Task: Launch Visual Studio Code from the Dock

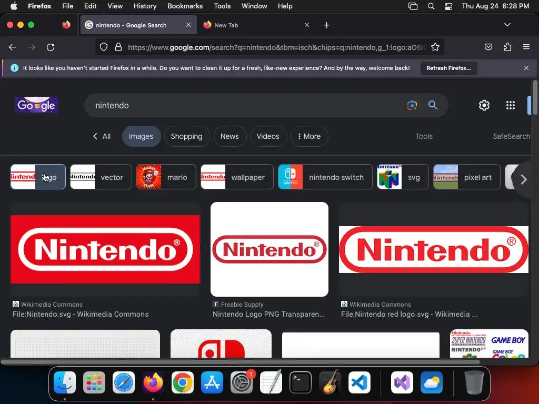Action: coord(359,382)
